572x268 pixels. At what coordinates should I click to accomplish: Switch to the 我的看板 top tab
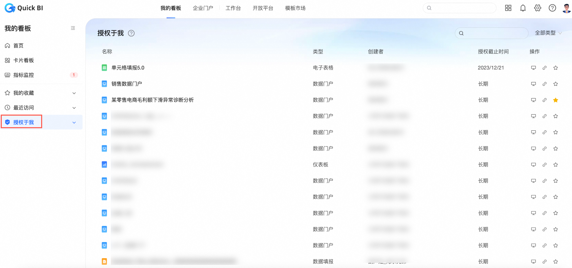[x=171, y=8]
